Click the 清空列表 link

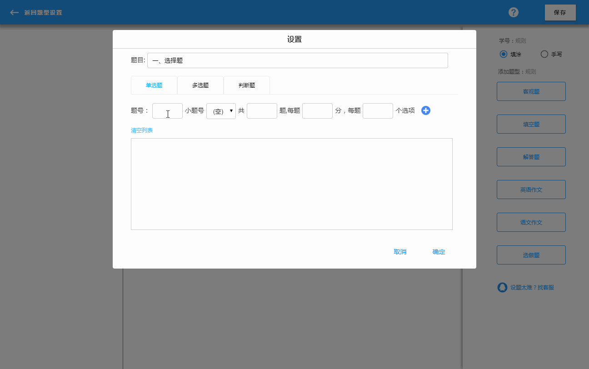(142, 130)
